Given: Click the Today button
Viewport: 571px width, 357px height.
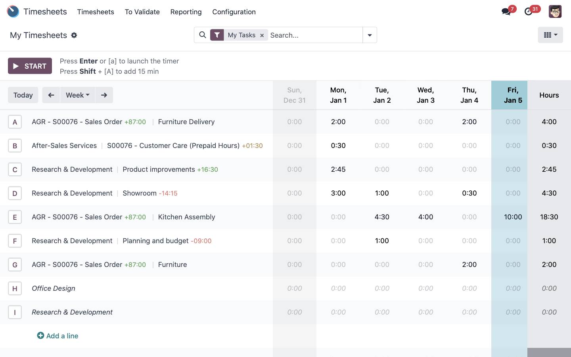Looking at the screenshot, I should 23,95.
